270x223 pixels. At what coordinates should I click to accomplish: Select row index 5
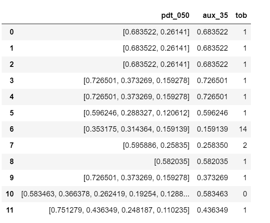pyautogui.click(x=12, y=113)
